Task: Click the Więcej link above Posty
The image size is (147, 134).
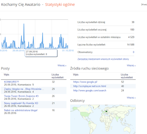Action: tap(62, 66)
